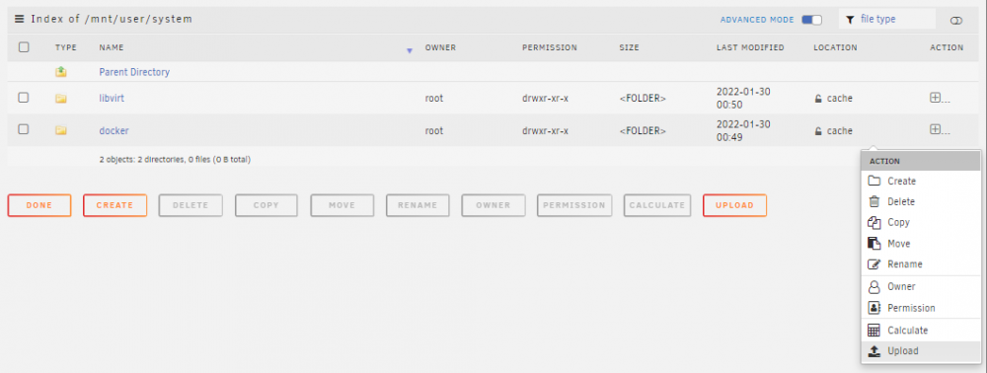Click the PERMISSION column header
The image size is (987, 373).
(549, 47)
